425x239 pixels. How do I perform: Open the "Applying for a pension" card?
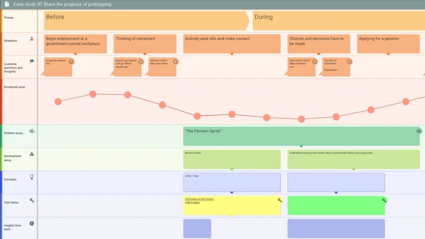pos(388,44)
